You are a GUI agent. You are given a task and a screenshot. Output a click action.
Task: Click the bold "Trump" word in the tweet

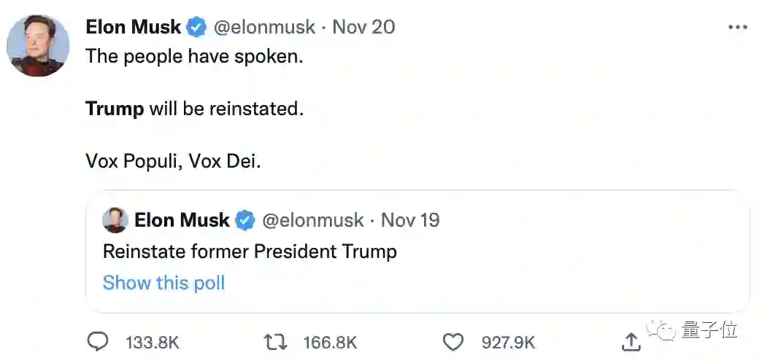click(115, 109)
